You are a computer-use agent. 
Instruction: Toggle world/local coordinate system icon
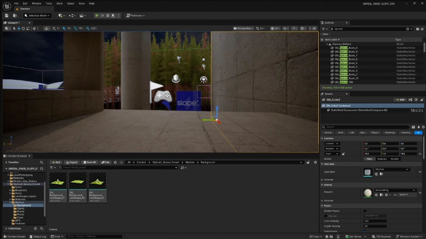coord(34,28)
